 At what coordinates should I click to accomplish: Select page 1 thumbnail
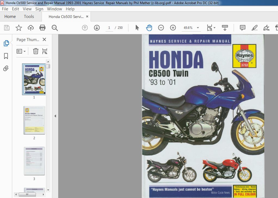click(34, 79)
